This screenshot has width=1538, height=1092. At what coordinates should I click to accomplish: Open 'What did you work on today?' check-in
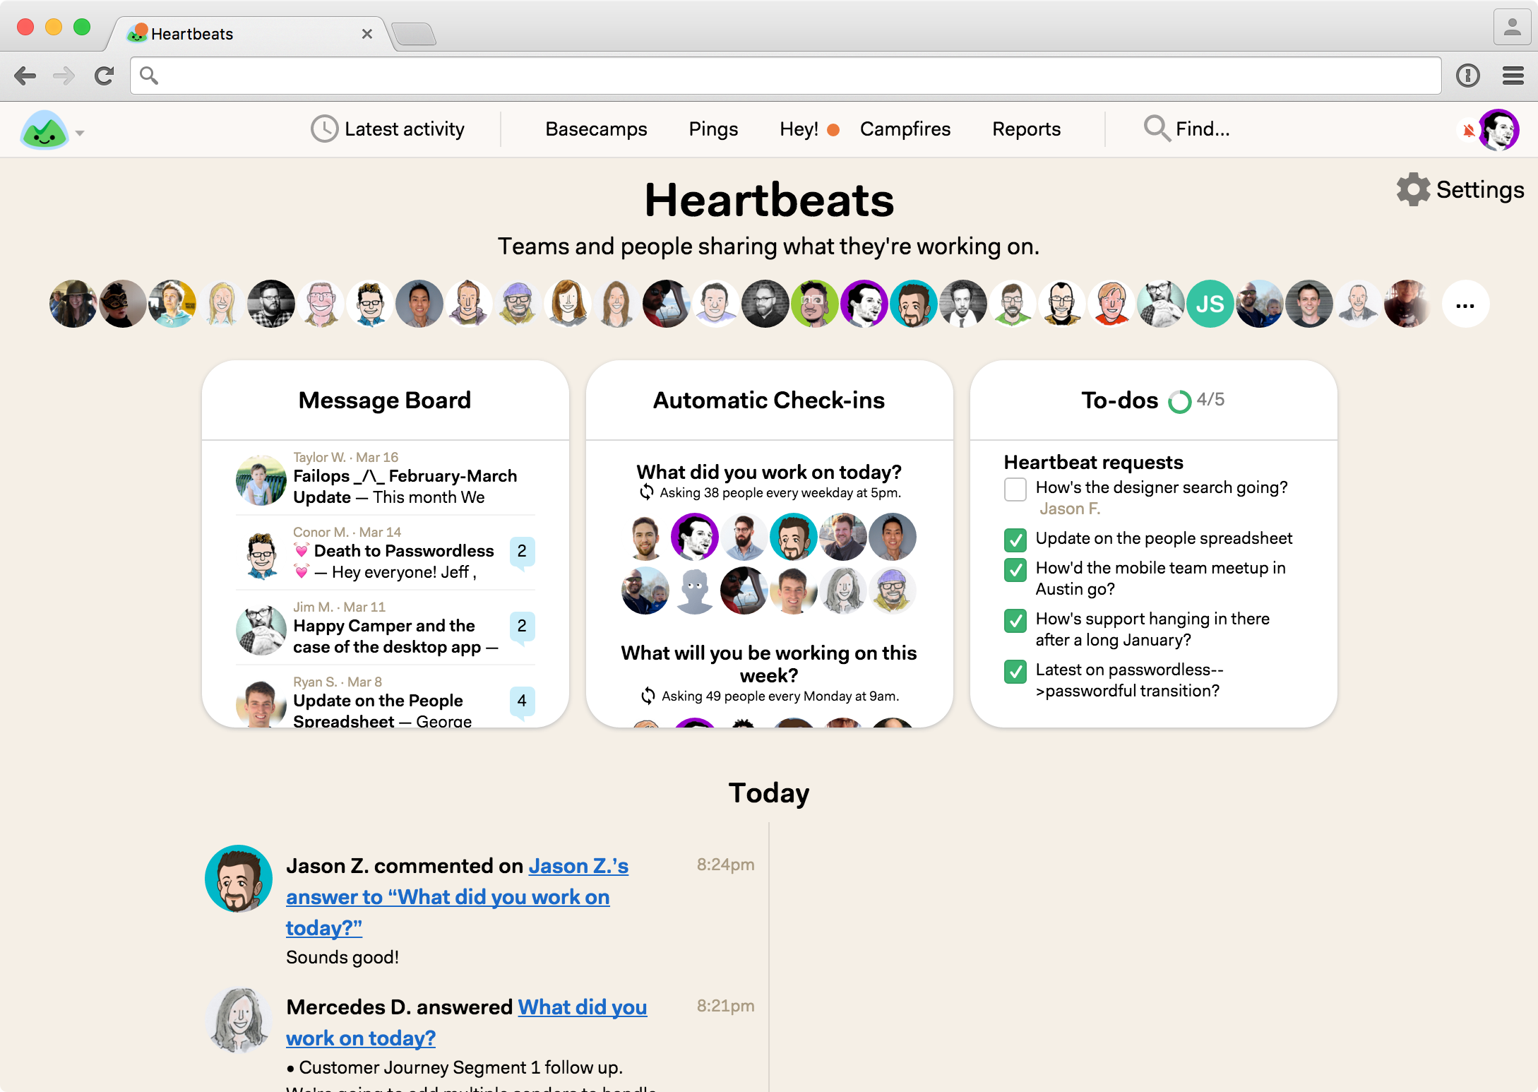point(769,472)
